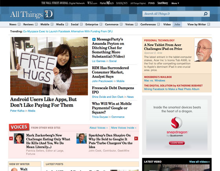Image resolution: width=220 pixels, height=171 pixels.
Task: Open Tricia Duryee author link
Action: point(100,117)
